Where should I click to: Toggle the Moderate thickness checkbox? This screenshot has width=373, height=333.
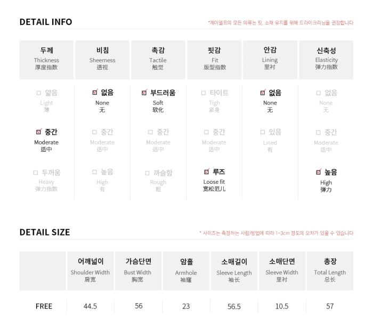pyautogui.click(x=39, y=132)
